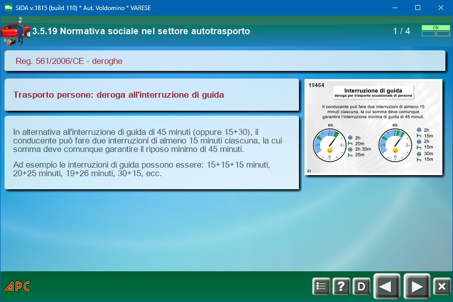Click the question mark help button
Viewport: 453px width, 302px height.
click(341, 286)
